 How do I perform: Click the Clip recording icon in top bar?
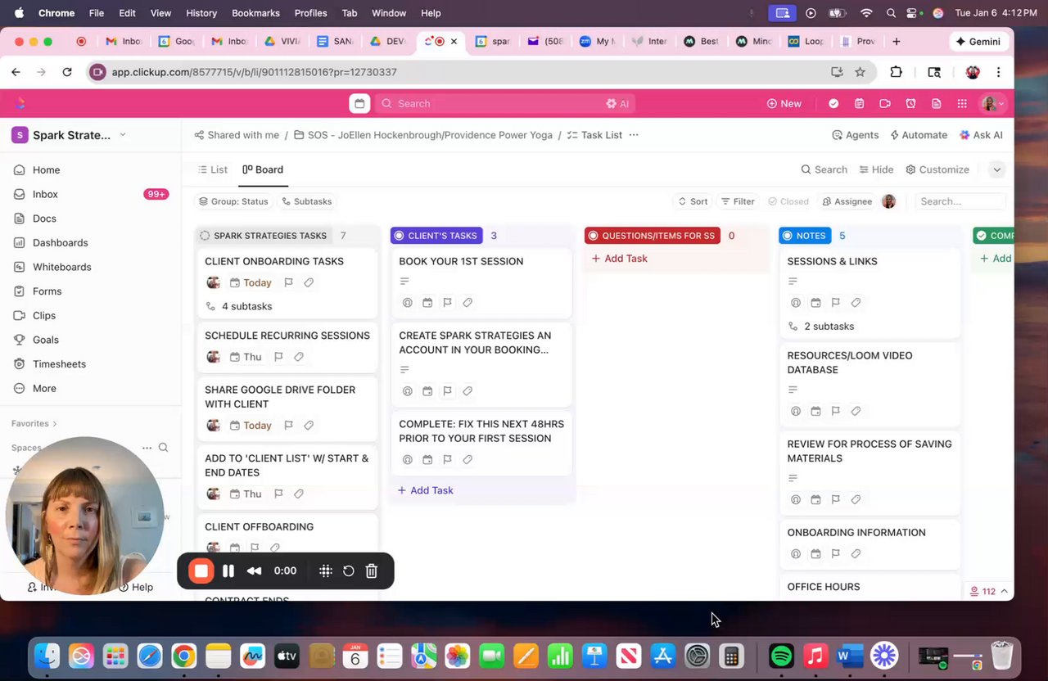click(x=884, y=103)
